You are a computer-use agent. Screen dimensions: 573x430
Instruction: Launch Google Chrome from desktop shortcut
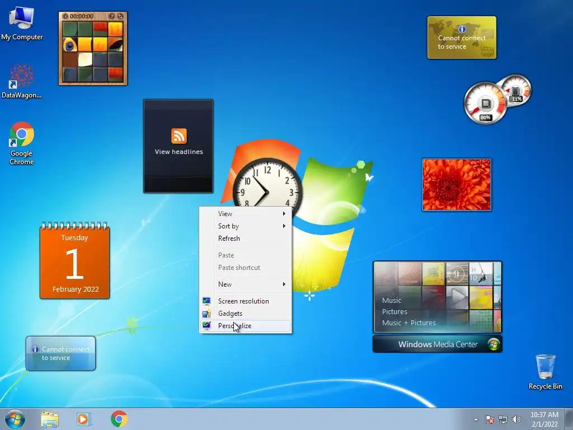[x=22, y=143]
